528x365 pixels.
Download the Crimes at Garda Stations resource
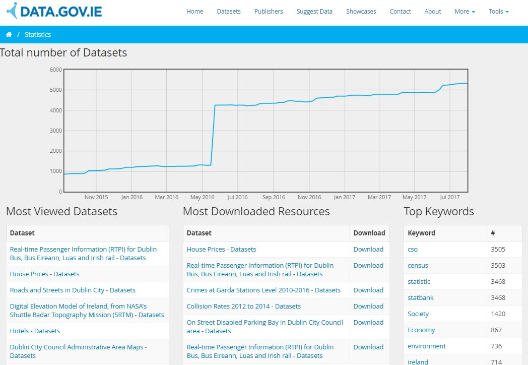(x=368, y=290)
